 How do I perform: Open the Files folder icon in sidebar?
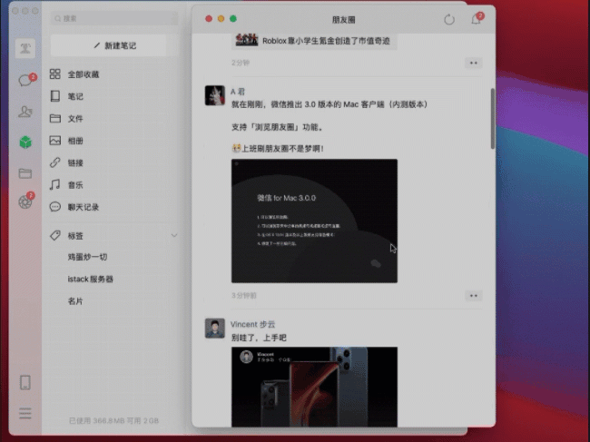click(25, 173)
